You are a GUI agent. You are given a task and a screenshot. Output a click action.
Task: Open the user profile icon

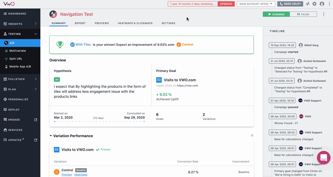click(322, 4)
